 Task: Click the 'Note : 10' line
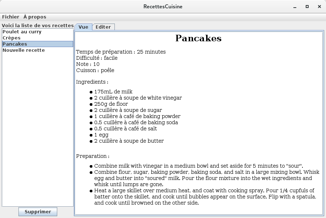click(88, 64)
